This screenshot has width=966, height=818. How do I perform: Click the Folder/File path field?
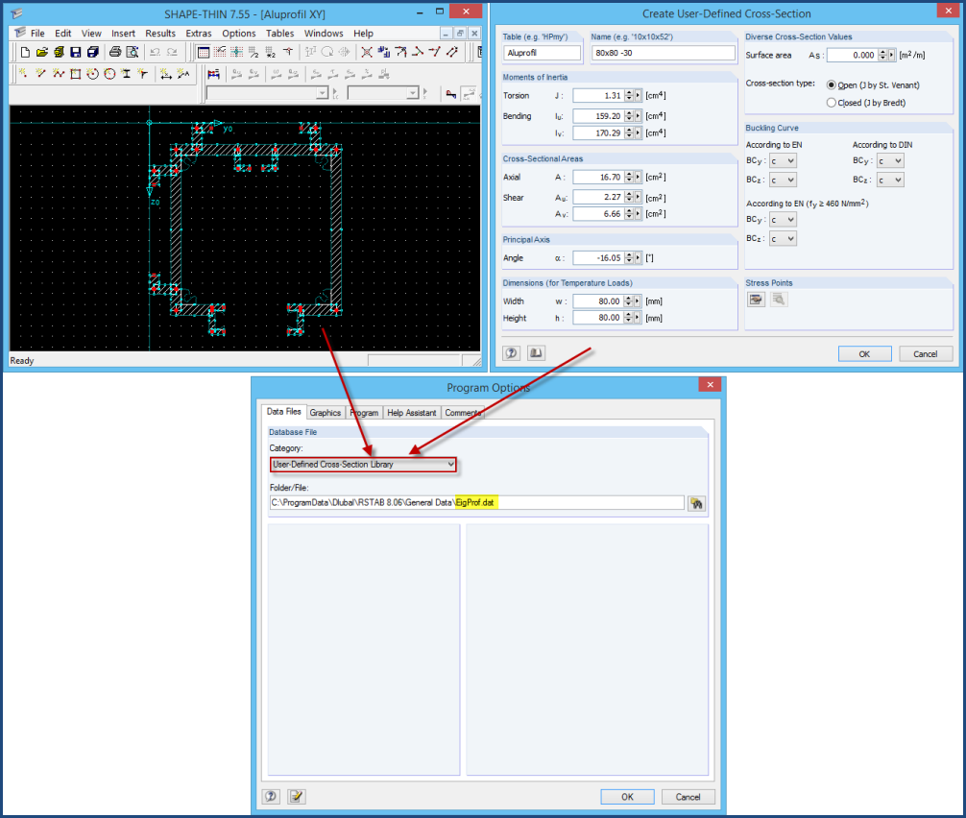(x=477, y=503)
